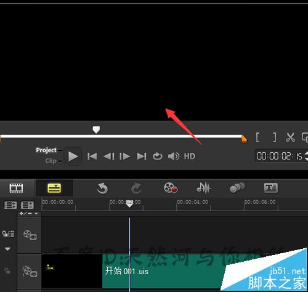Toggle Repeat playback
Screen dimensions: 308x292
(158, 156)
